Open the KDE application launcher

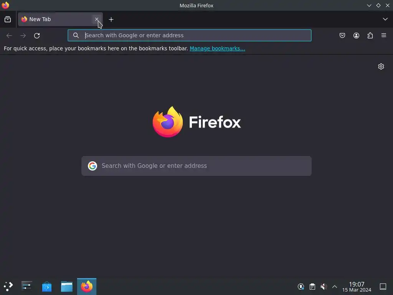[x=8, y=286]
